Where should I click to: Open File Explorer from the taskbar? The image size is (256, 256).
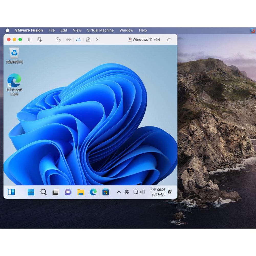tap(80, 192)
